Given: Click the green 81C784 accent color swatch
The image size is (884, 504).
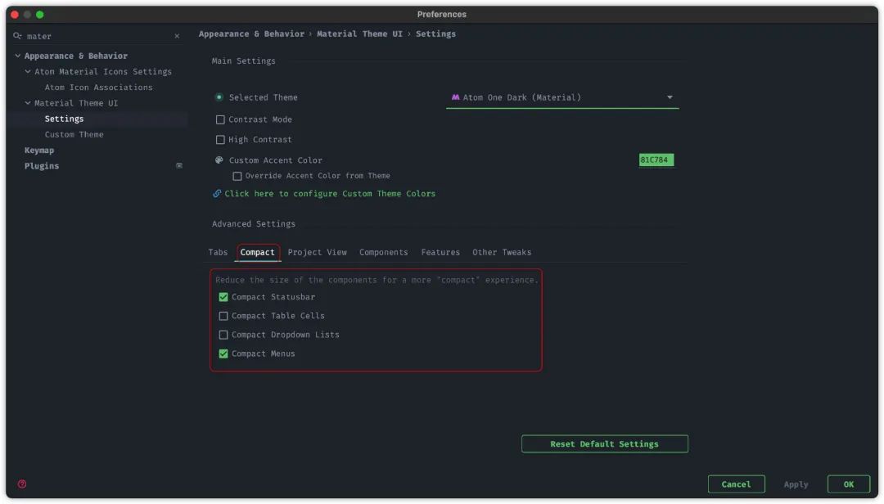Looking at the screenshot, I should (x=656, y=160).
